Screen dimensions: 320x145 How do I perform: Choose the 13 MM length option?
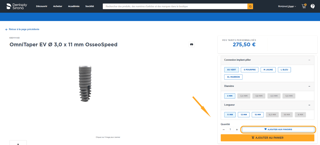click(243, 115)
